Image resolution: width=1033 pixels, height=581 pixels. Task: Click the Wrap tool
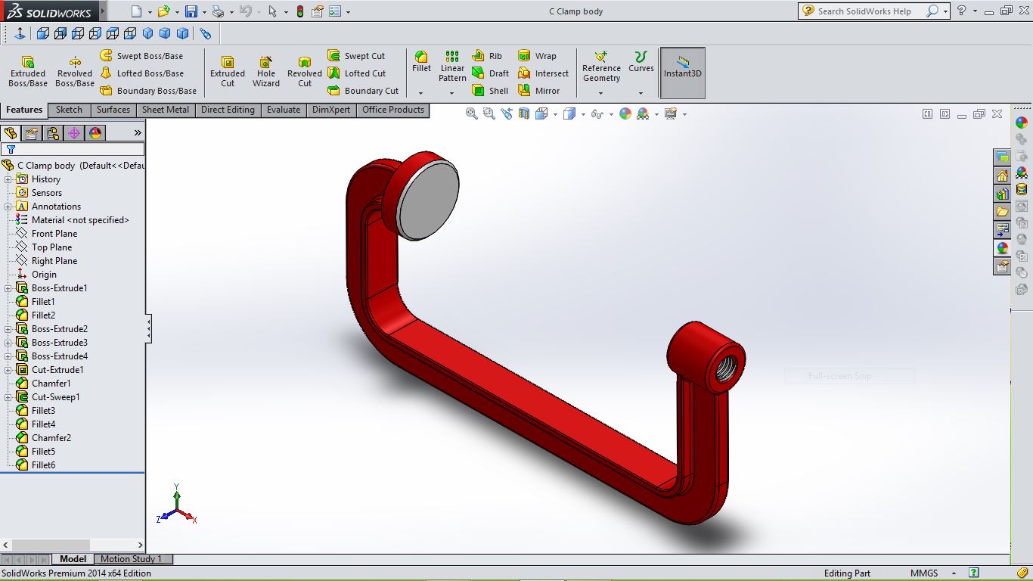537,56
